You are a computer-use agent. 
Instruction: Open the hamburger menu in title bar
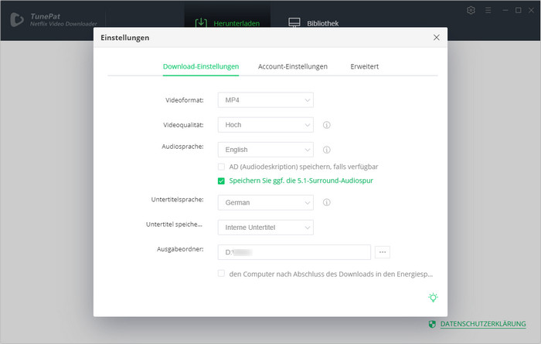pyautogui.click(x=486, y=10)
